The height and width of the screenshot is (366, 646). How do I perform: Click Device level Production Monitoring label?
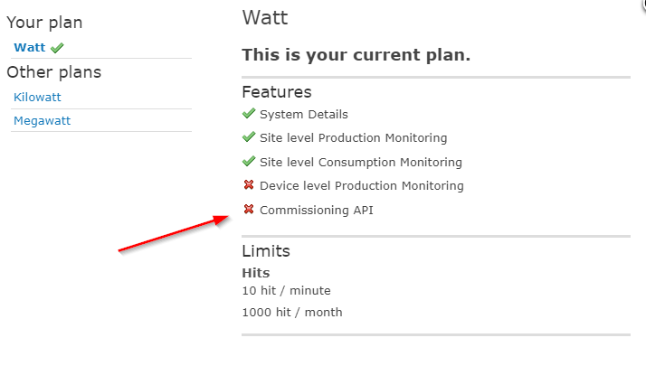pos(361,186)
